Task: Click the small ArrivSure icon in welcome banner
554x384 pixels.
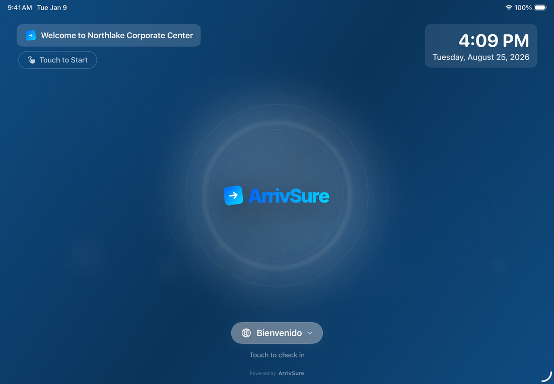Action: [31, 35]
